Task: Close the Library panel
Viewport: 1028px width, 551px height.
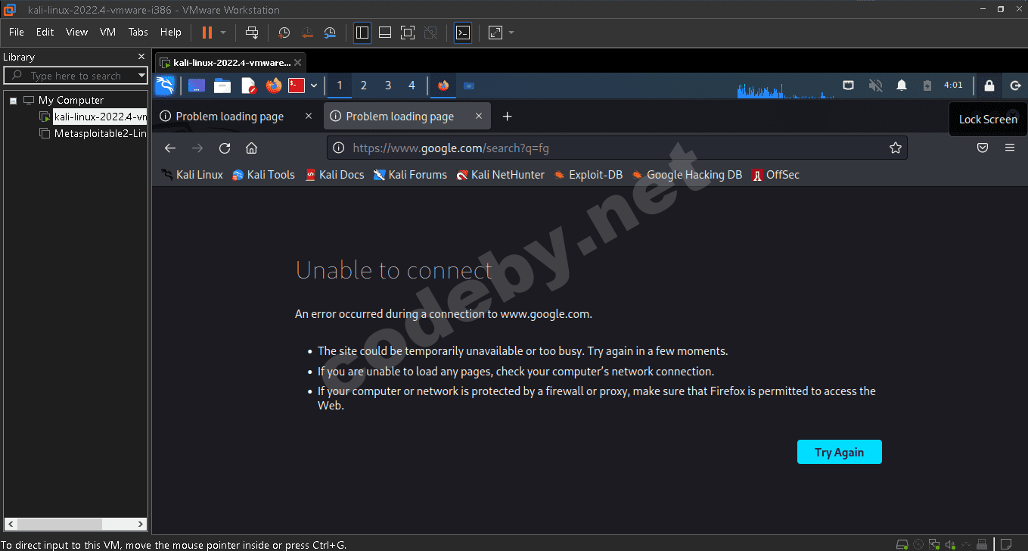Action: 141,57
